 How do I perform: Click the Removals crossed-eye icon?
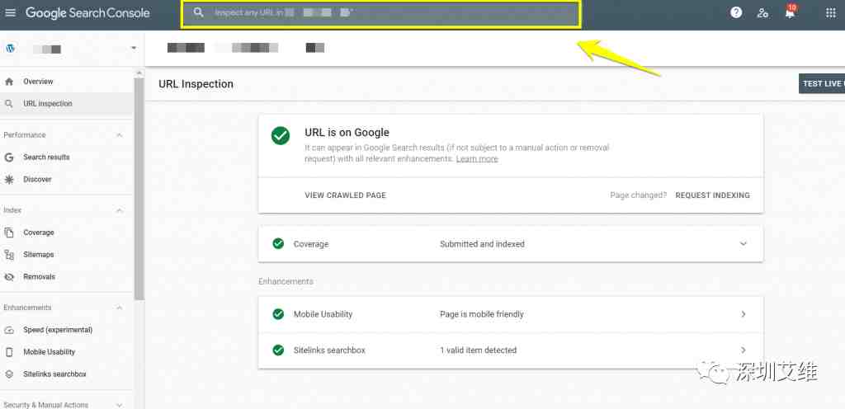click(x=8, y=276)
